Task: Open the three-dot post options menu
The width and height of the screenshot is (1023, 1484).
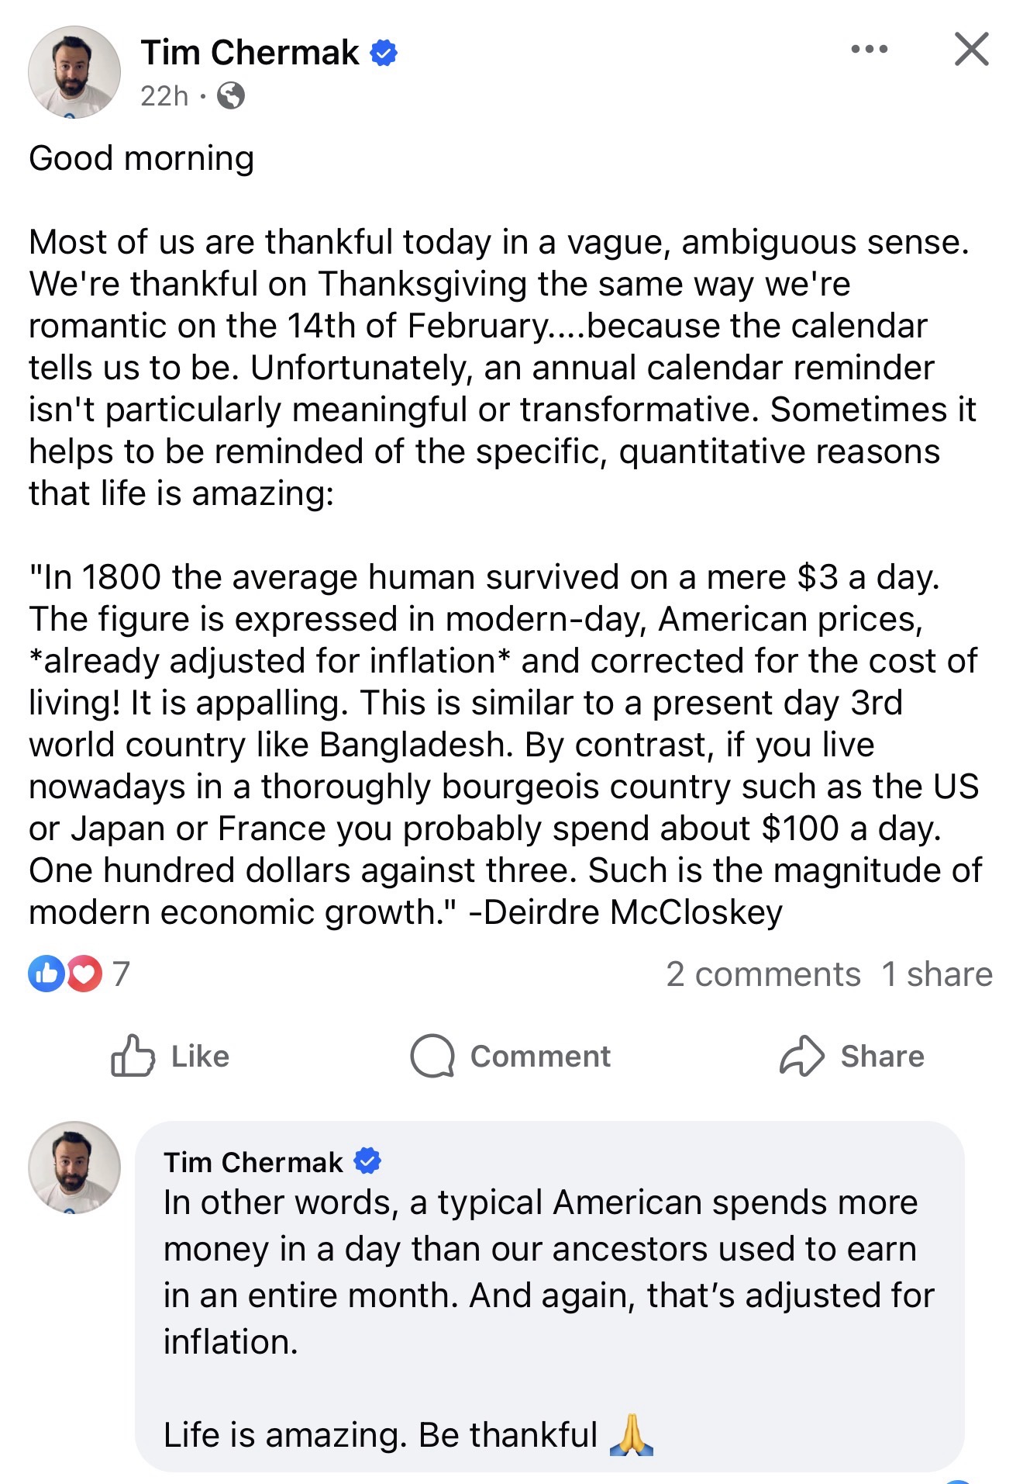Action: click(x=869, y=50)
